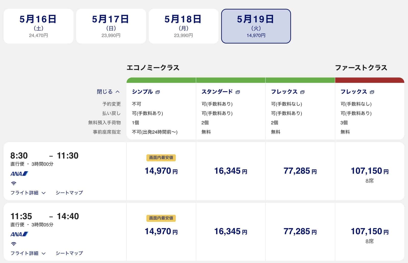Click the 14:40 arrival time
408x263 pixels.
click(x=68, y=216)
